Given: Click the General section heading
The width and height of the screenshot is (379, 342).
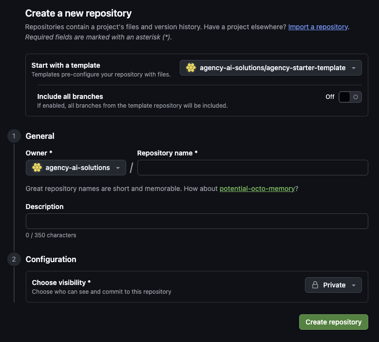Looking at the screenshot, I should [40, 136].
